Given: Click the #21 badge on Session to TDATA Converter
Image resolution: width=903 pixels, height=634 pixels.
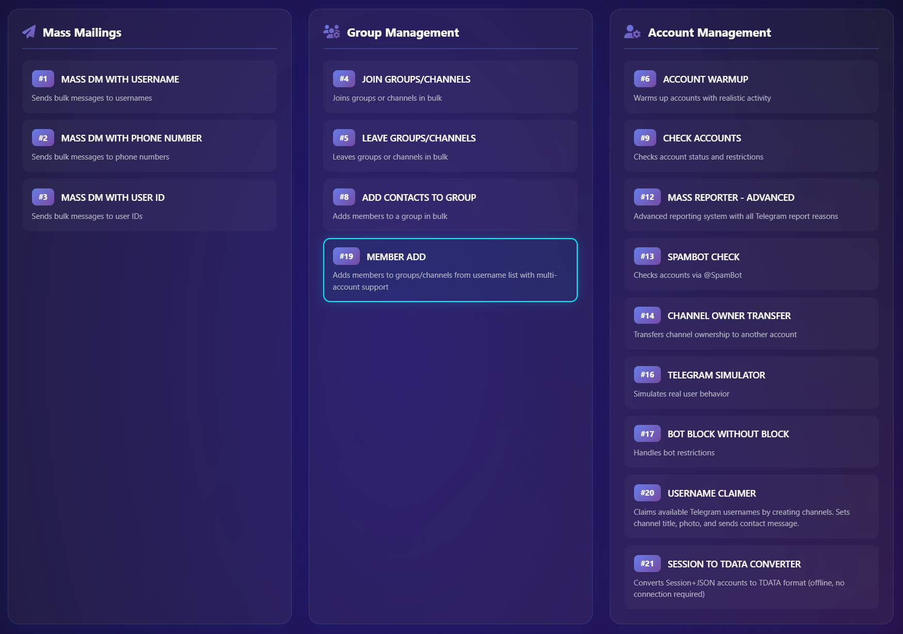Looking at the screenshot, I should [646, 564].
